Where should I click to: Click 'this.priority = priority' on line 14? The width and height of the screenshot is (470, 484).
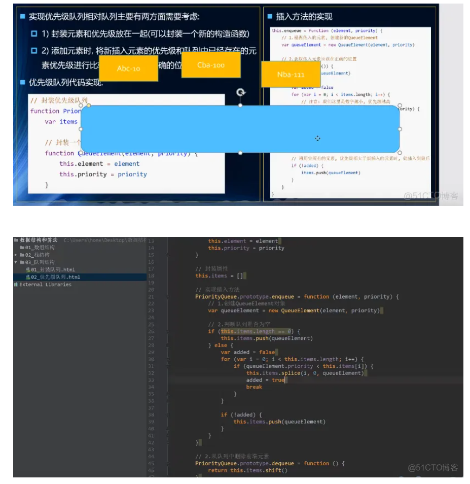pyautogui.click(x=246, y=248)
